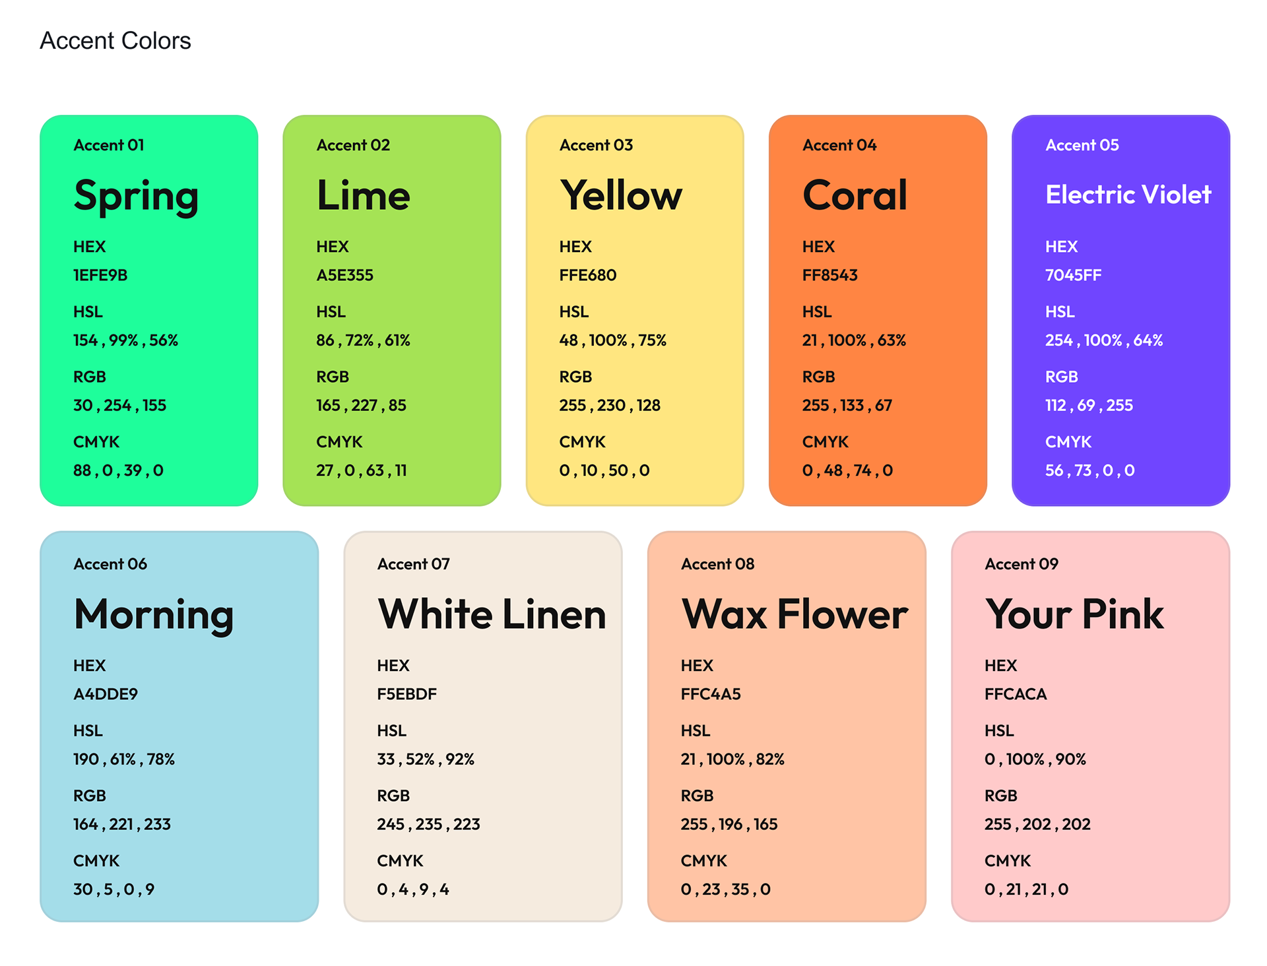1267x966 pixels.
Task: Click Your Pink HSL value 0, 100%, 90%
Action: pos(1035,759)
